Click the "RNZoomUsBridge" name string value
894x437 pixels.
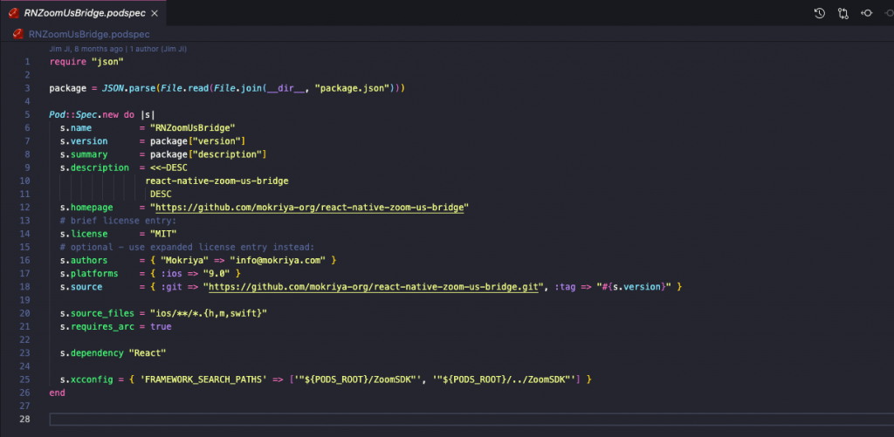193,128
